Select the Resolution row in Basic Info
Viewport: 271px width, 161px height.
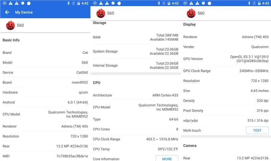point(45,136)
